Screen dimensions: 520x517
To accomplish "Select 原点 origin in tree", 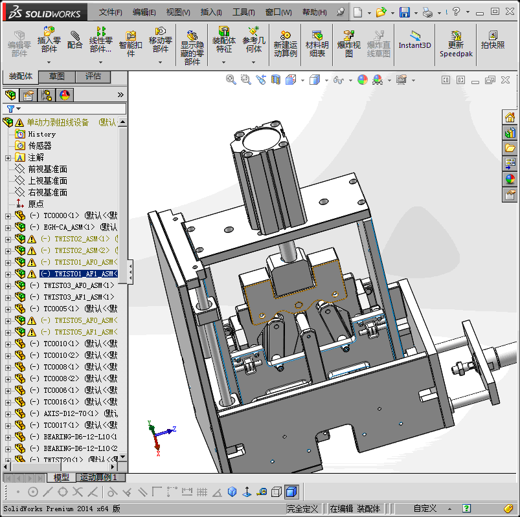I will click(36, 204).
